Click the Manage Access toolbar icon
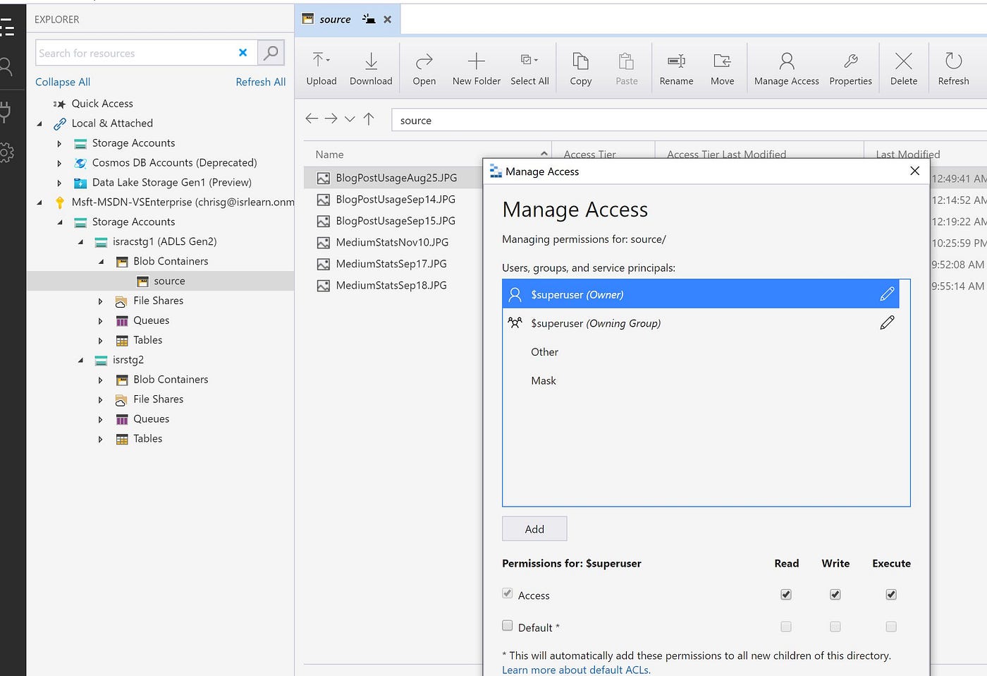This screenshot has width=987, height=676. 785,67
